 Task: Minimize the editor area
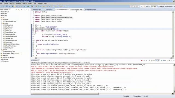point(171,9)
